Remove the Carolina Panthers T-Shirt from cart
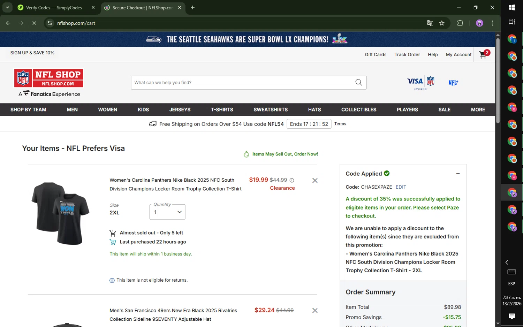 pos(315,181)
